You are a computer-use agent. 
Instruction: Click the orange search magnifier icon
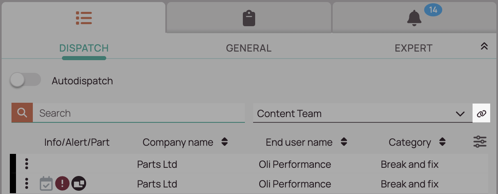[22, 113]
